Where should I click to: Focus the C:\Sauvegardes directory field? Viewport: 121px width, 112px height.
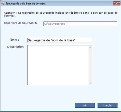click(80, 24)
